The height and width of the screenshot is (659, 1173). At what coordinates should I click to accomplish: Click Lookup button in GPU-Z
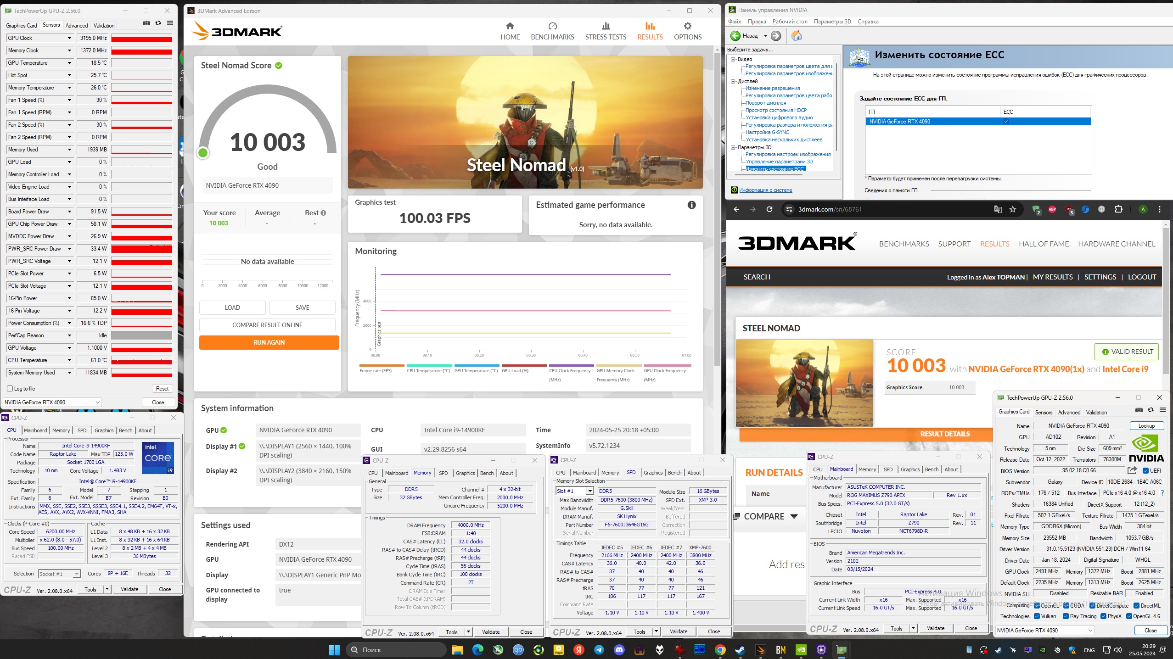1146,426
